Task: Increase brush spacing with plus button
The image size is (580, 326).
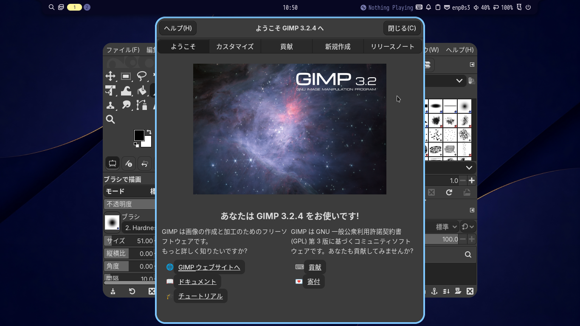Action: [472, 180]
